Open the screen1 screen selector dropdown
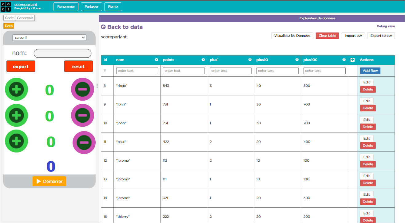 [x=49, y=37]
